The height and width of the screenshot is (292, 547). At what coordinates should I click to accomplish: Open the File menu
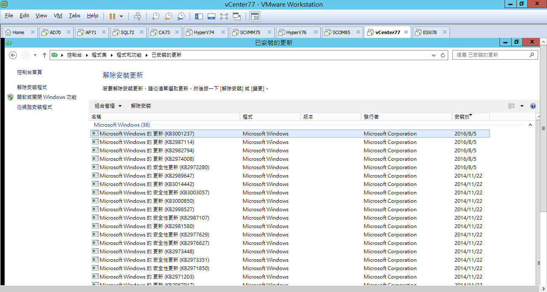[9, 16]
